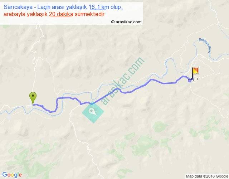Click the red 'arabayla yaklaşık' text
229x179 pixels.
click(25, 14)
